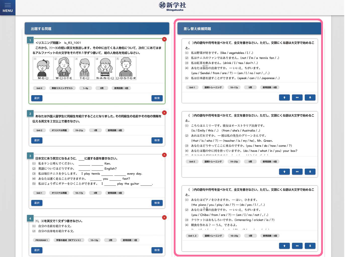Image resolution: width=345 pixels, height=257 pixels.
Task: Click the PROGRAM 1 tag
Action: [41, 240]
